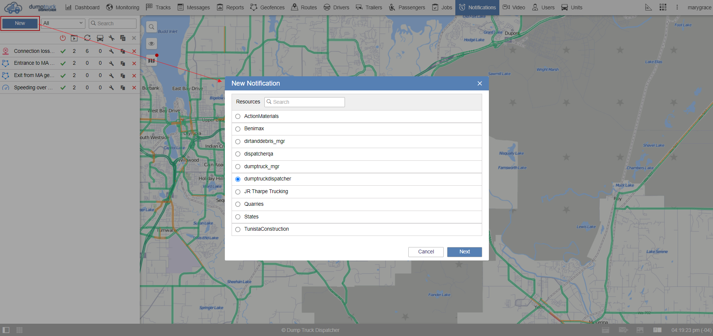The width and height of the screenshot is (713, 336).
Task: Open the map layers button
Action: (x=151, y=60)
